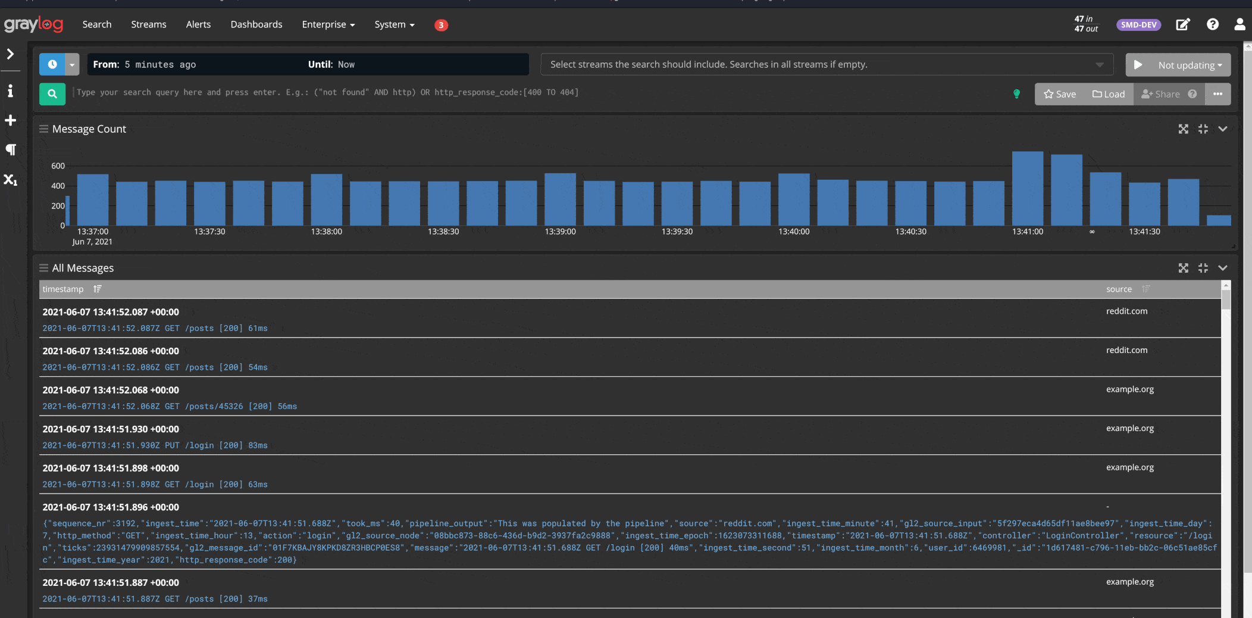Open the sidebar field list X icon
The image size is (1252, 618).
pos(10,179)
